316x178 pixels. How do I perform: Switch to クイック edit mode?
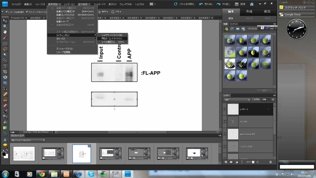click(x=249, y=18)
